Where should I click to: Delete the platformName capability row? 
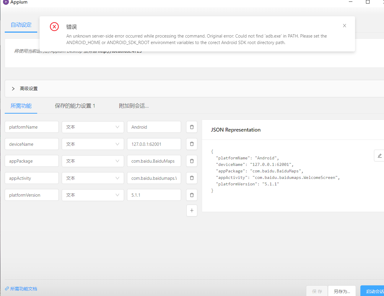click(192, 127)
